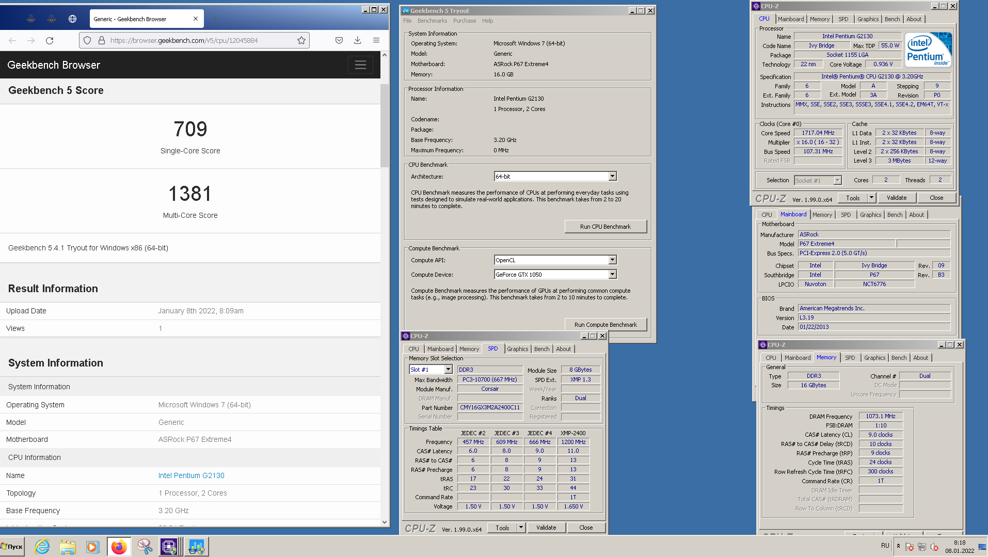Open the Firefox application menu

click(x=376, y=40)
